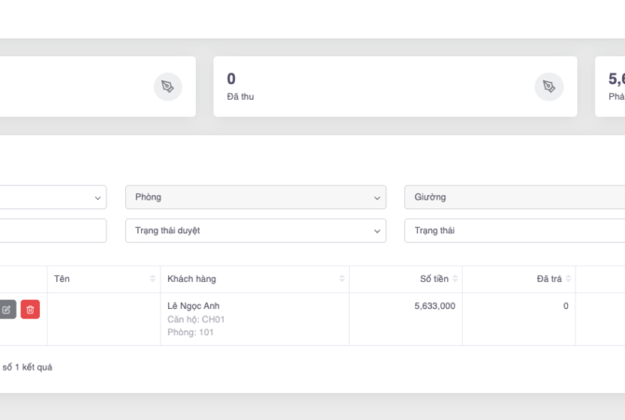
Task: Click the pen icon in the leftmost summary card
Action: [167, 87]
